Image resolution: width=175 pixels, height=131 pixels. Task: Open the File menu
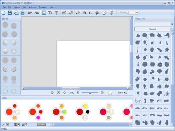point(4,7)
